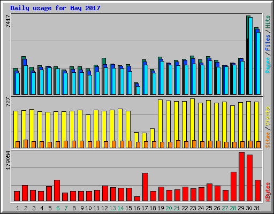Select the red KBytes bar for day 17

(145, 187)
